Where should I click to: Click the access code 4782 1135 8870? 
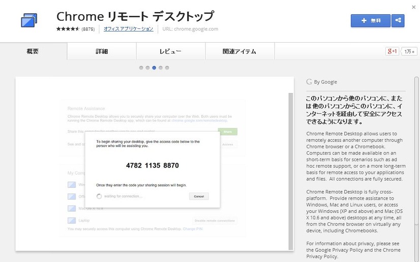[x=153, y=166]
